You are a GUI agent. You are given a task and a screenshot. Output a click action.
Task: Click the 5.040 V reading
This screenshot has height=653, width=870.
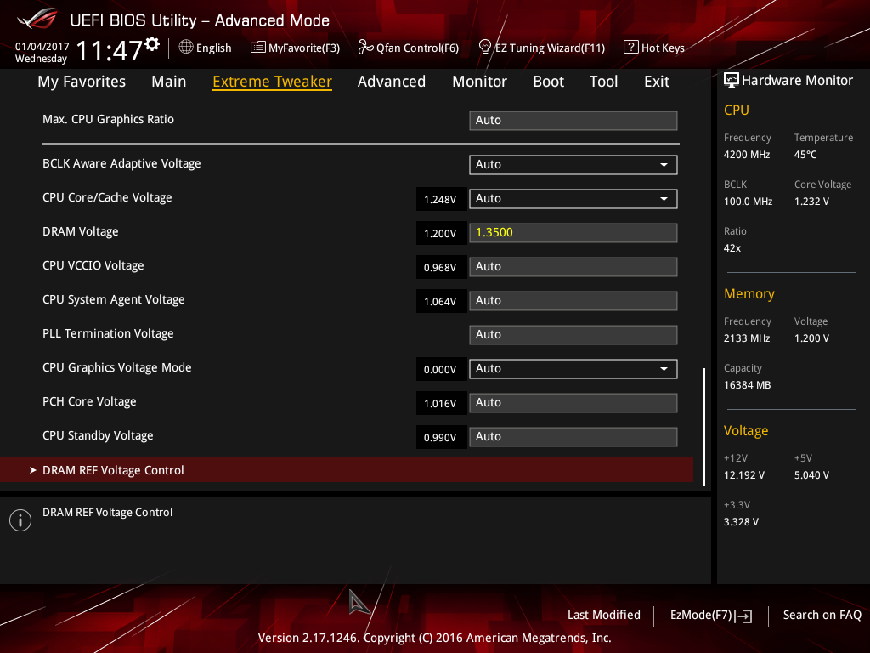[811, 474]
